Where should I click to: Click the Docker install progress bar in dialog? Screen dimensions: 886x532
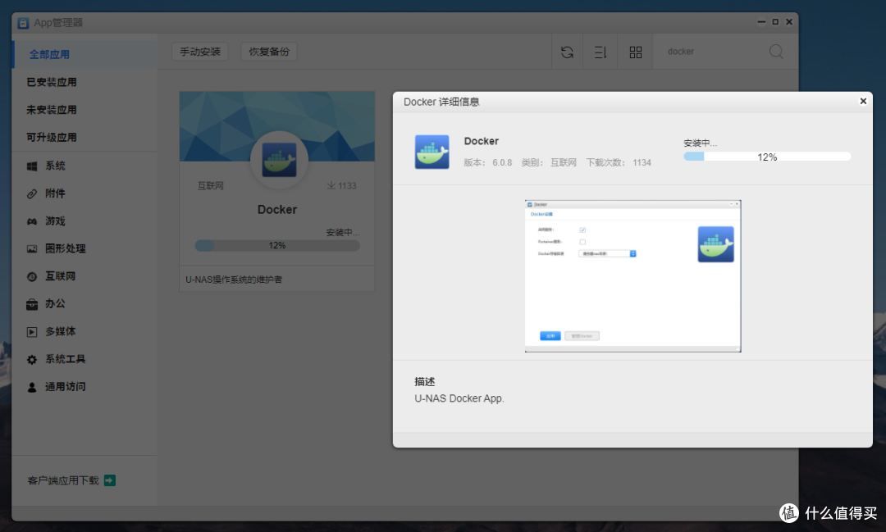[x=767, y=157]
